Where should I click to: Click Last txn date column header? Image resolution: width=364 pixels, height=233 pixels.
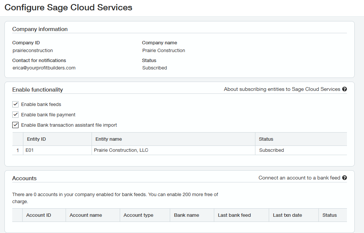click(x=294, y=215)
